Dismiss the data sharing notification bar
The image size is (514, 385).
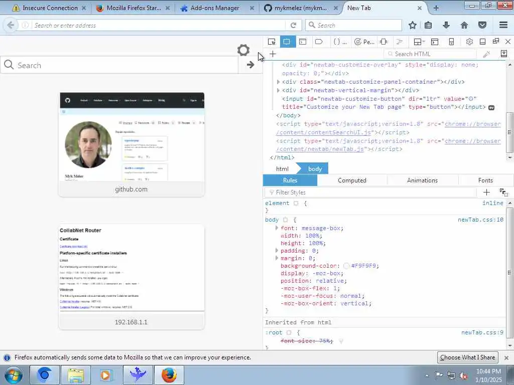pyautogui.click(x=506, y=357)
